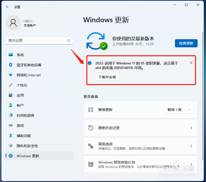Click the search magnifier icon
Viewport: 206px width, 182px height.
pyautogui.click(x=68, y=40)
